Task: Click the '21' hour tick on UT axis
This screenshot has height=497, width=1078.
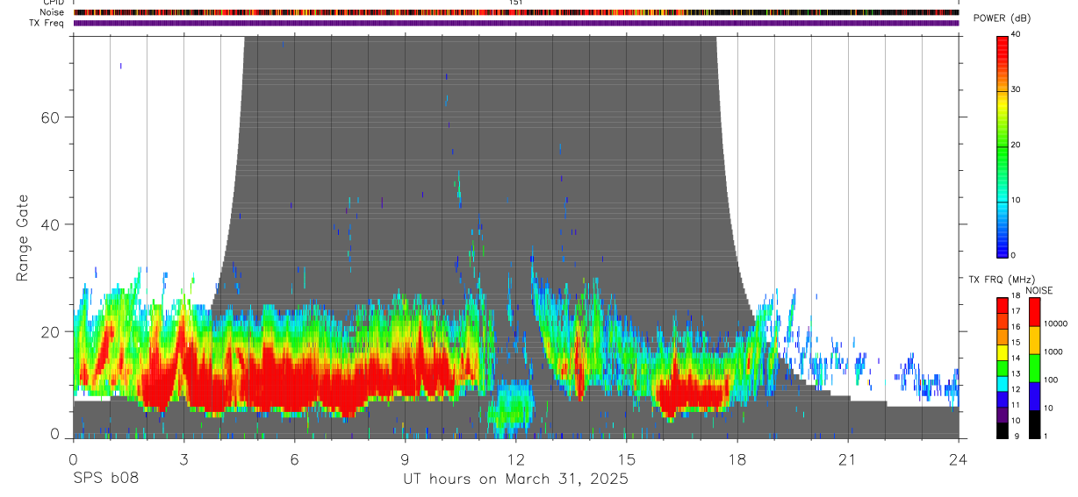Action: tap(847, 458)
